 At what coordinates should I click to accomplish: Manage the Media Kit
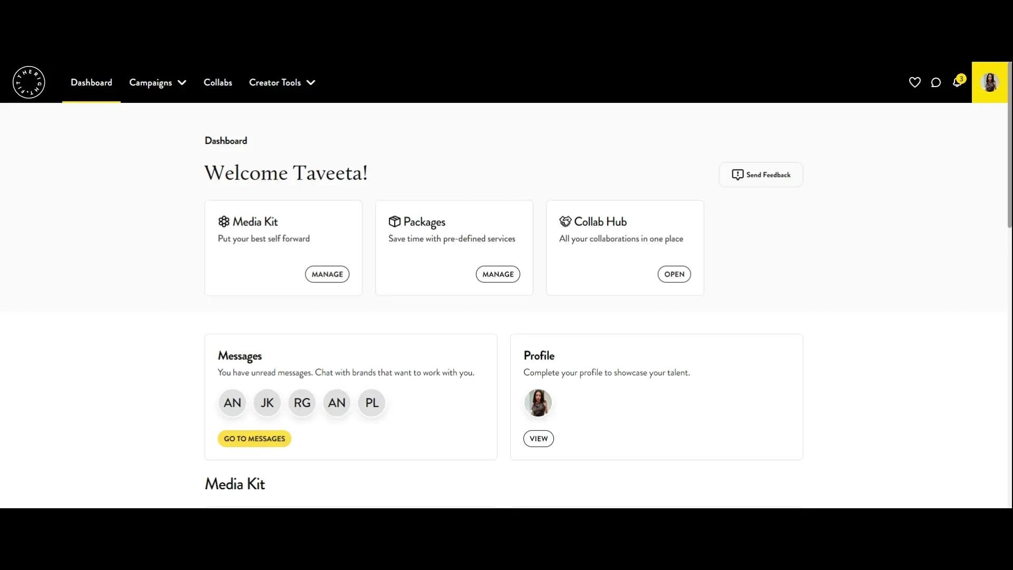[x=327, y=274]
